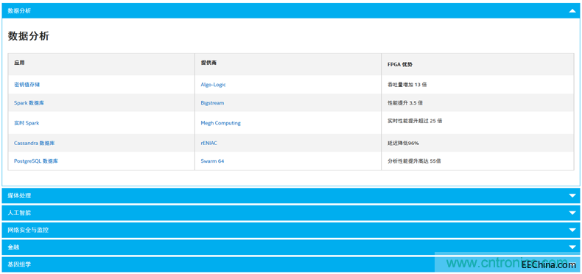This screenshot has height=274, width=582.
Task: Click the 数据分析 header bar title
Action: click(19, 11)
